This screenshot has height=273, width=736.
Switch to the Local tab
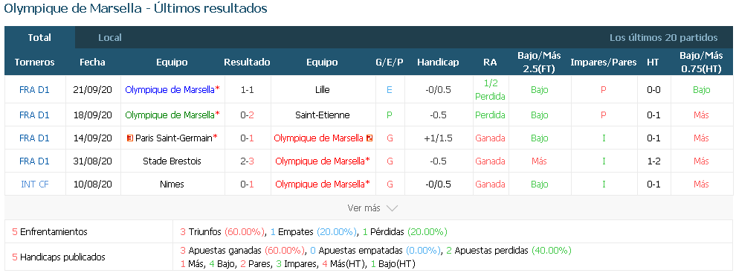point(110,38)
